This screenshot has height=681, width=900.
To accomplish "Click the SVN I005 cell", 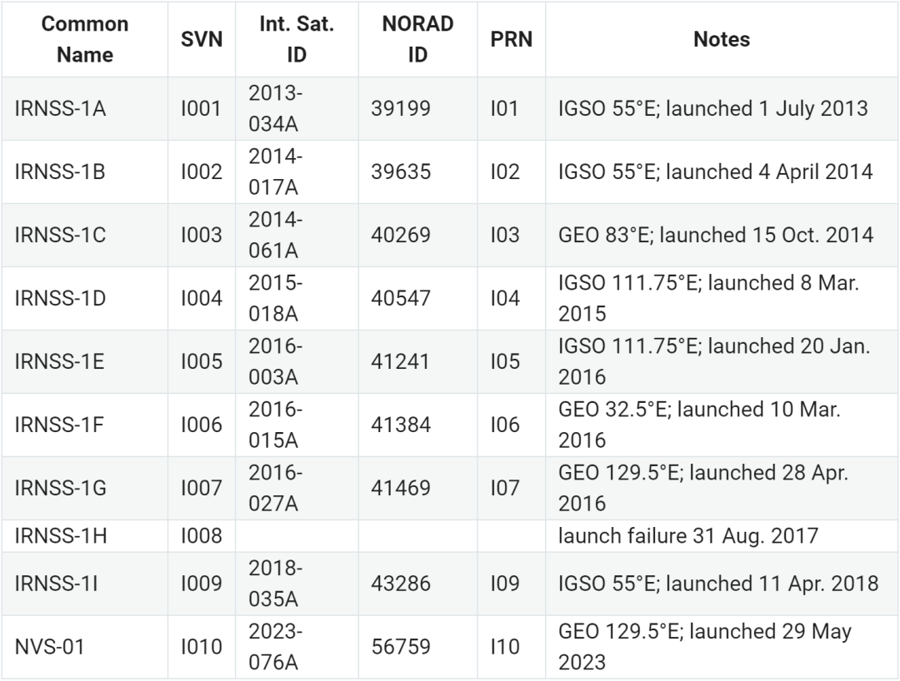I will click(202, 362).
